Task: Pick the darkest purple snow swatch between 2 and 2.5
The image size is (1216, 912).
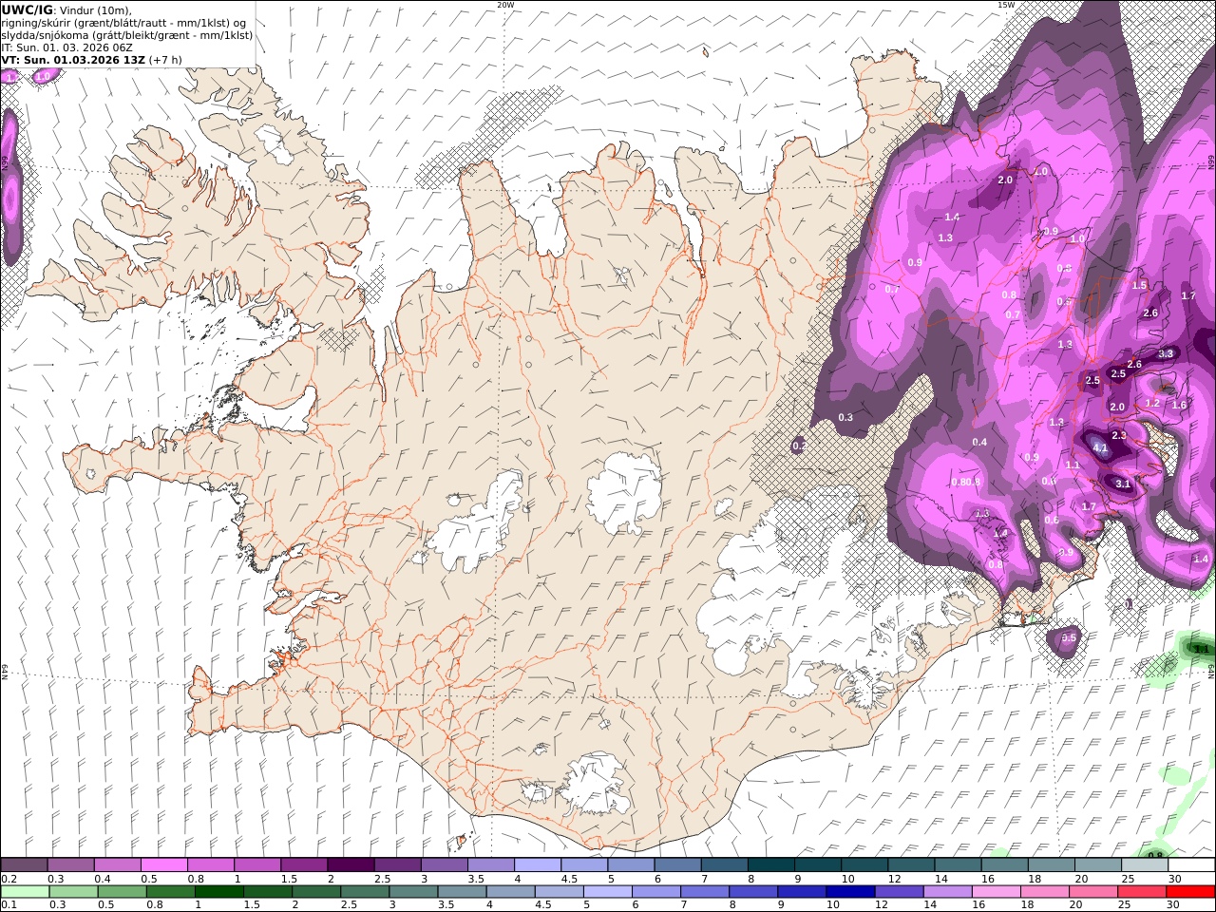Action: click(x=351, y=865)
